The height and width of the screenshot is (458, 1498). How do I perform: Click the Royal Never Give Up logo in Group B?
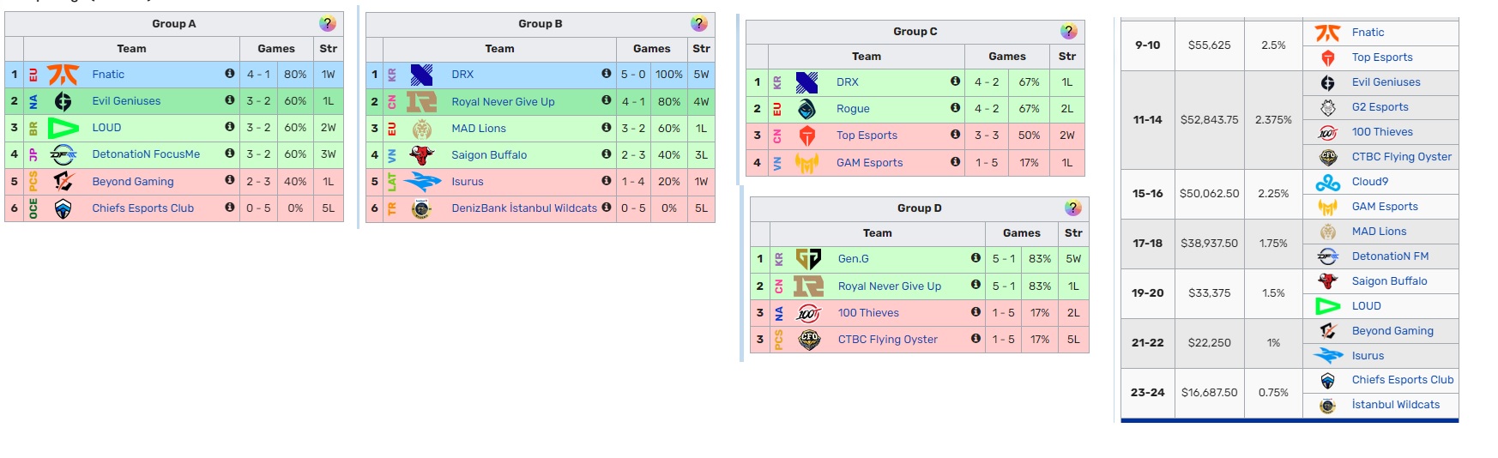click(421, 101)
